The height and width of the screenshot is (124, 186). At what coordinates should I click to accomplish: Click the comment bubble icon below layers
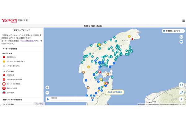click(181, 42)
